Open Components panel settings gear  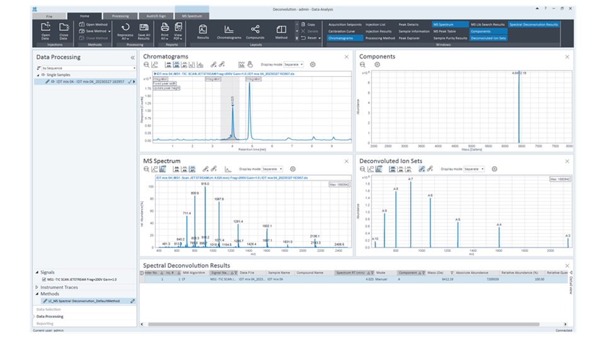(377, 64)
